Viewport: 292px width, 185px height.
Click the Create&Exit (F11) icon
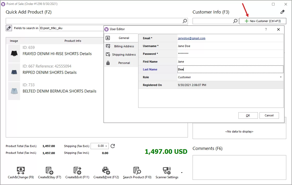click(77, 171)
